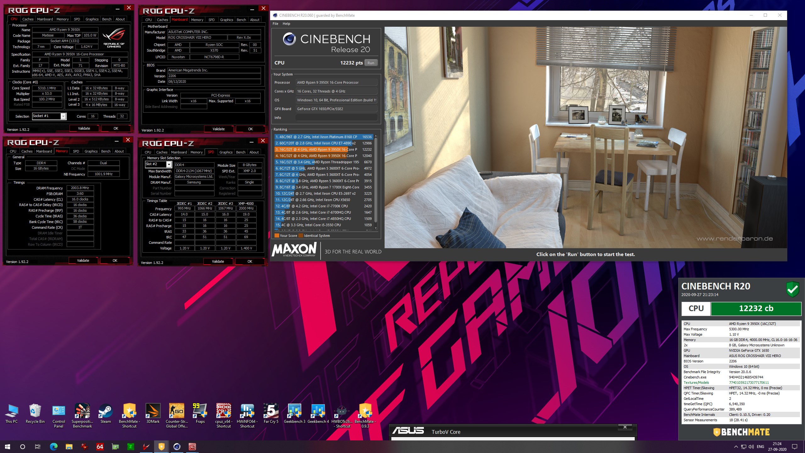The height and width of the screenshot is (453, 805).
Task: Click the Cortana search circle on taskbar
Action: (x=23, y=446)
